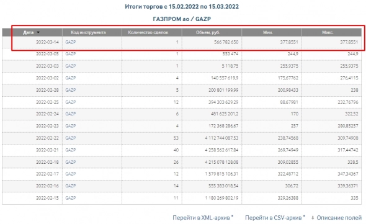Open GAZP link in the 2022-02-21 row
Image resolution: width=366 pixels, height=224 pixels.
[71, 150]
